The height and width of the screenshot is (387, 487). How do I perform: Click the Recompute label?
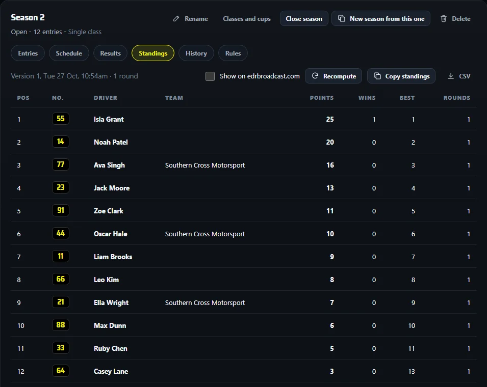(x=340, y=76)
